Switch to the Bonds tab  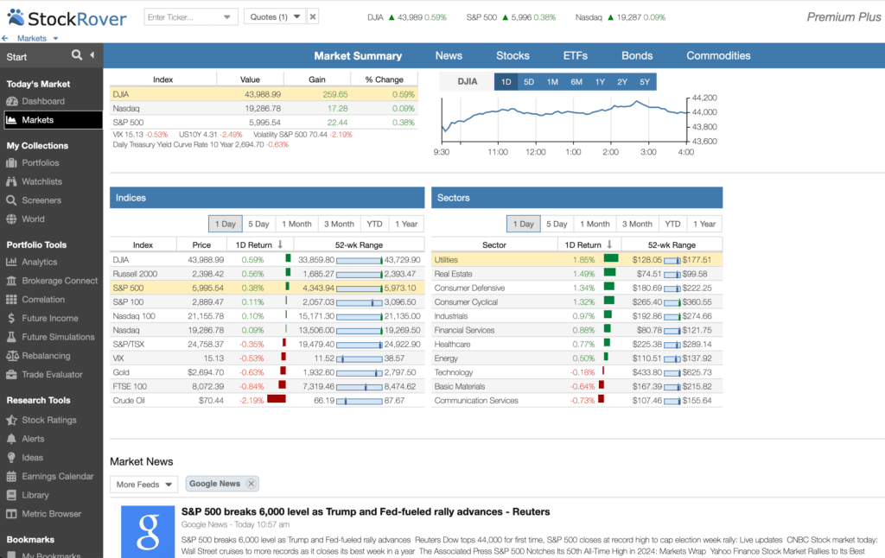(x=637, y=56)
